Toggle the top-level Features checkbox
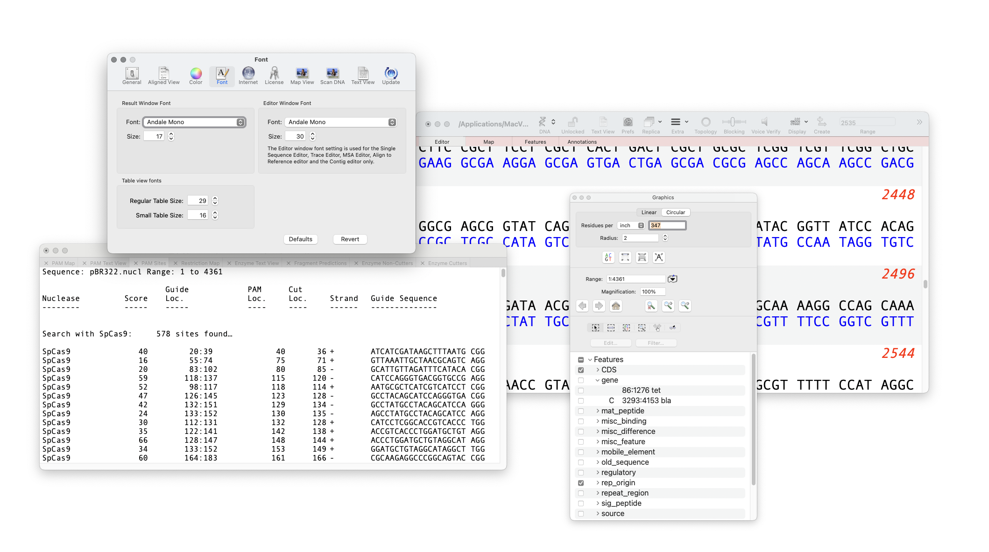The height and width of the screenshot is (552, 989). 581,360
